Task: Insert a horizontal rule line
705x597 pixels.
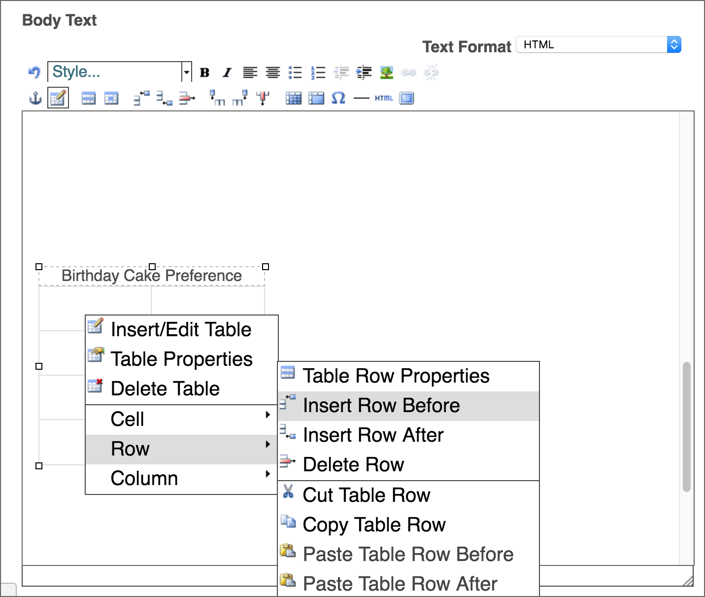Action: (x=361, y=99)
